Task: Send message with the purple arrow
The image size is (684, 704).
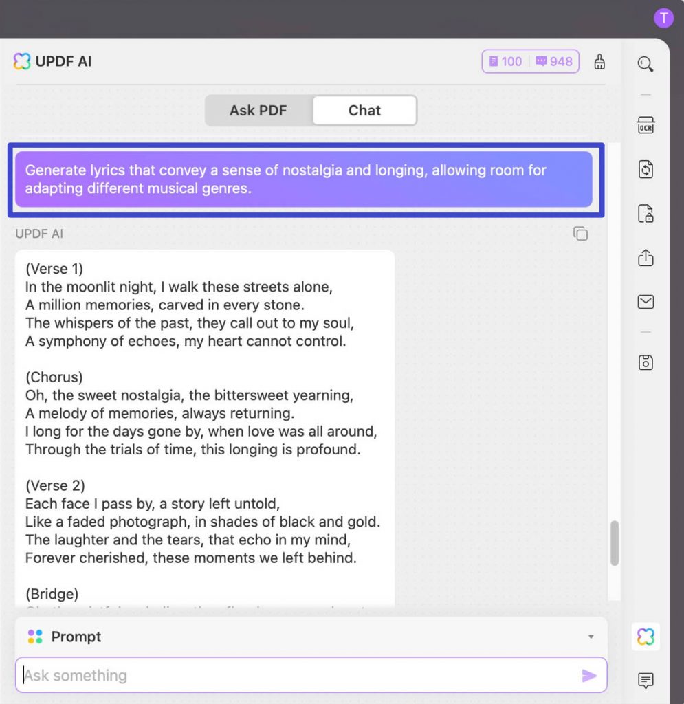Action: (x=590, y=675)
